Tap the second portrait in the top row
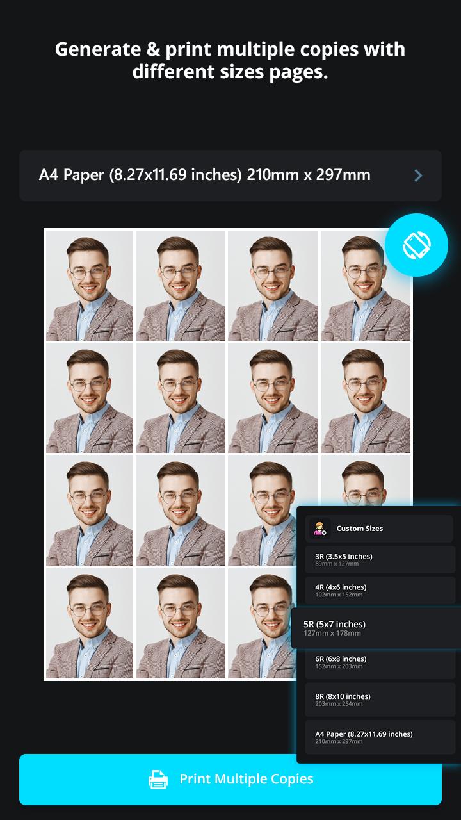461x820 pixels. pos(181,286)
